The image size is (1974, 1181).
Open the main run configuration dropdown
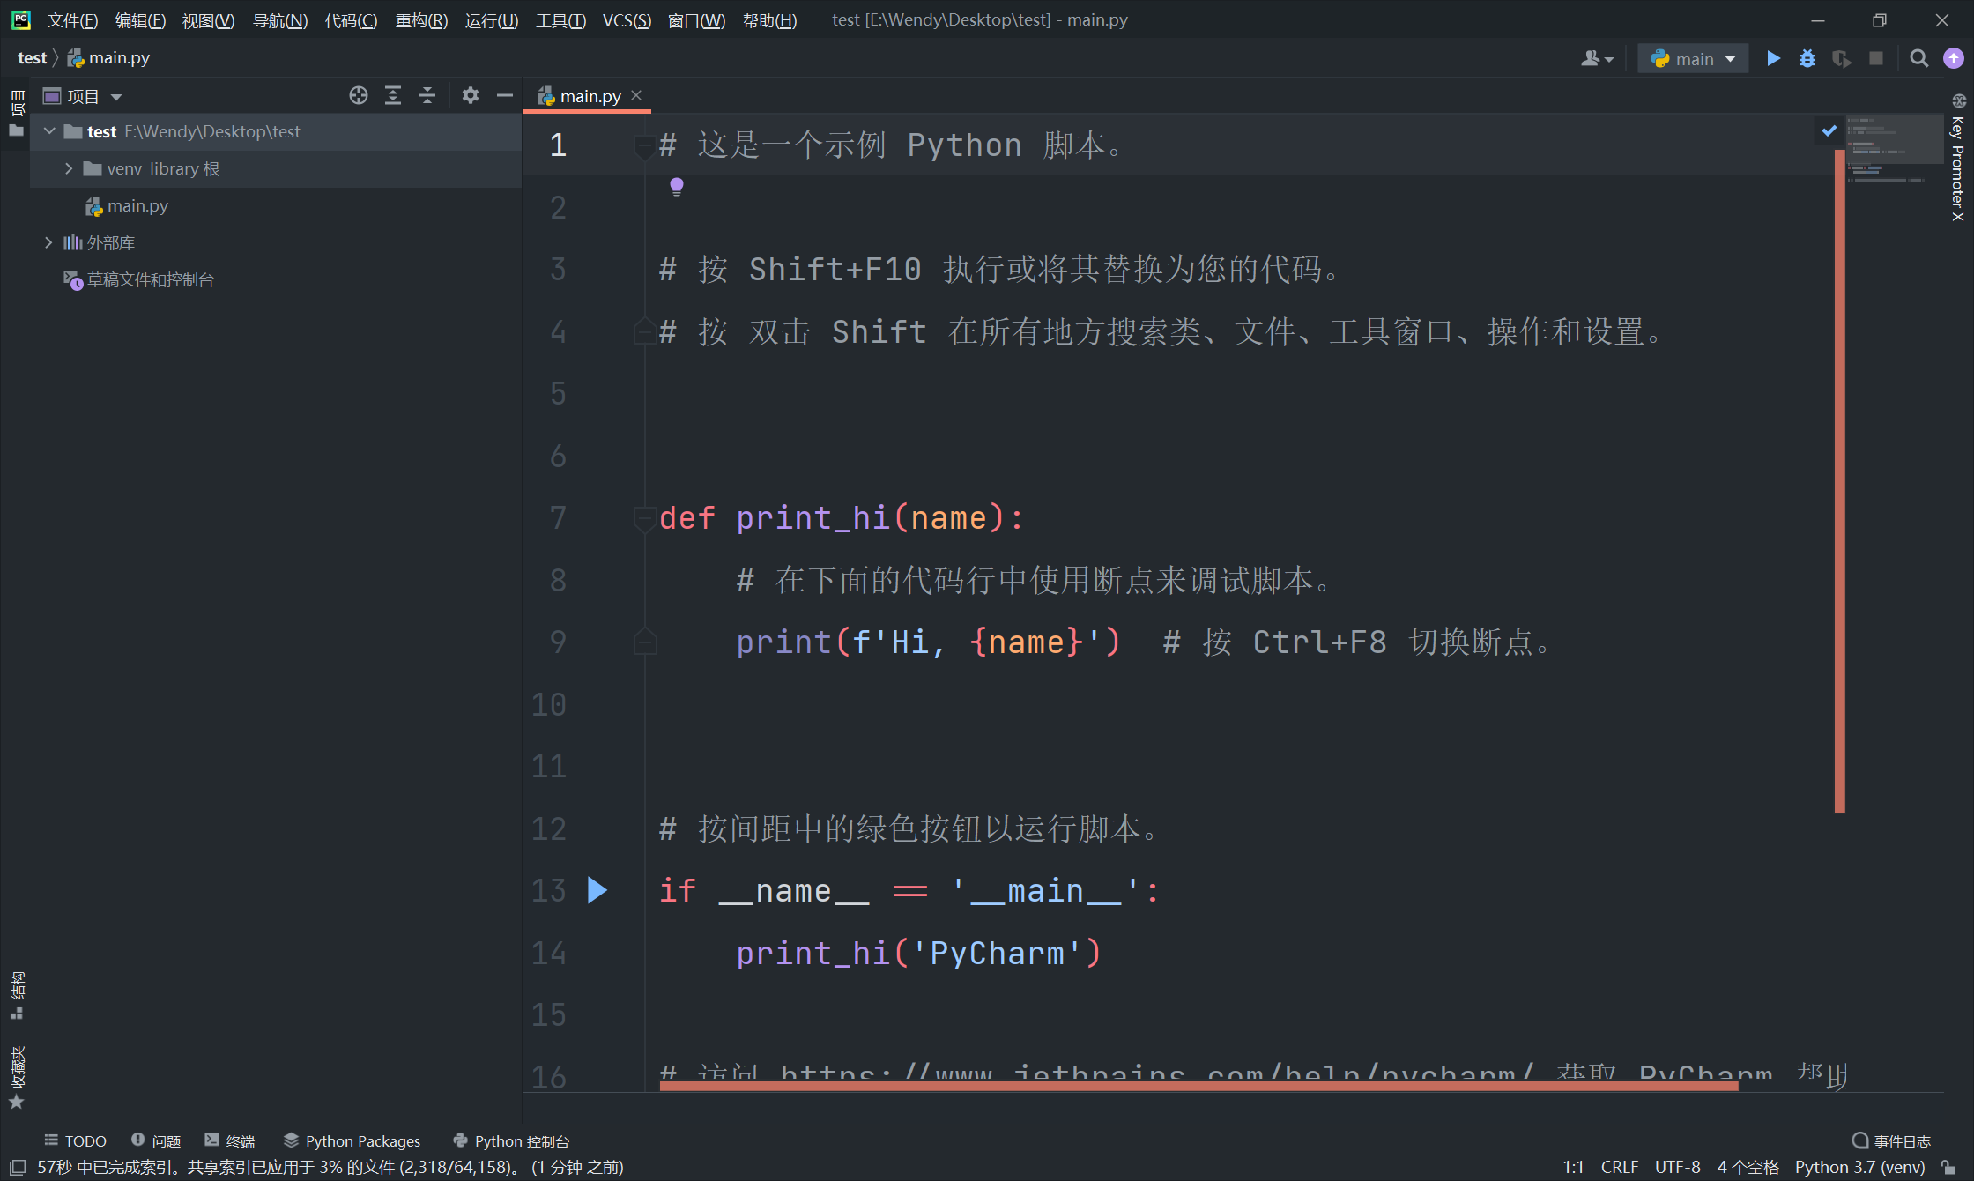coord(1693,58)
